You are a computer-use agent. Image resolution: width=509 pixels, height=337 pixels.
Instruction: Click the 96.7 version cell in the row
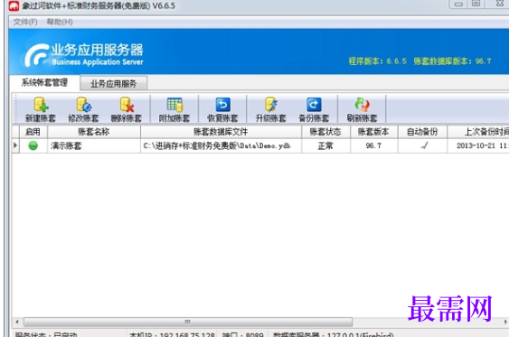tap(373, 145)
